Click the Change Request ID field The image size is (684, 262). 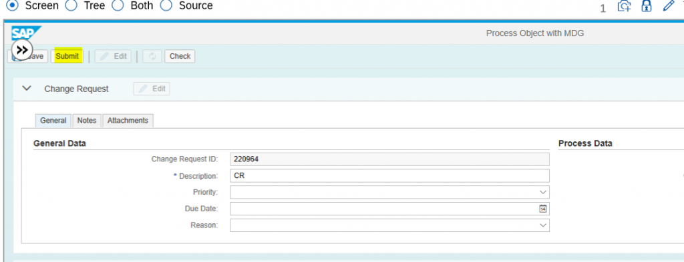coord(389,159)
